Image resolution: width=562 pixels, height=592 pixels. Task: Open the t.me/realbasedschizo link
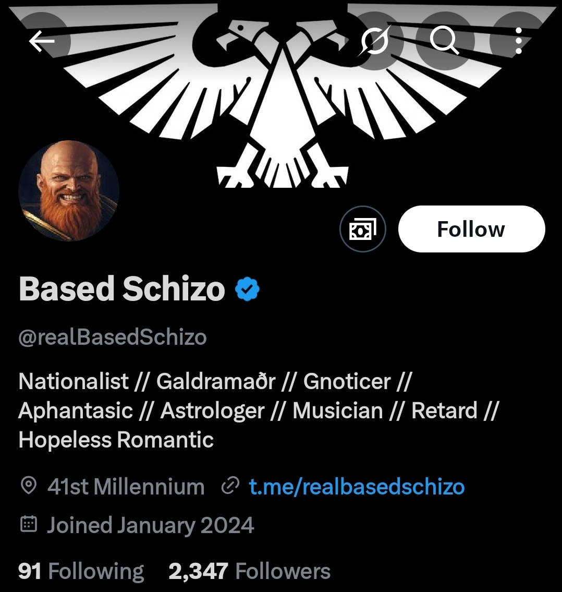click(357, 487)
